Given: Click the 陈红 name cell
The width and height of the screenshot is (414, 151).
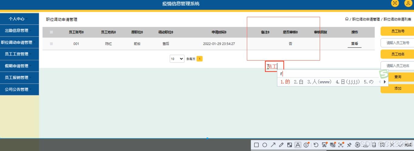Looking at the screenshot, I should (108, 43).
